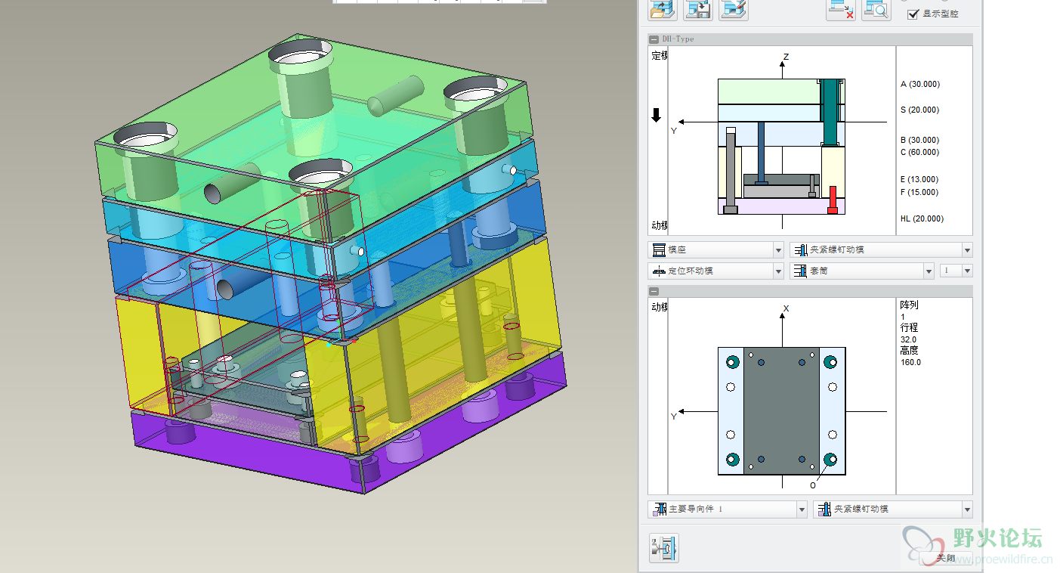Open the 套筒 dropdown
The width and height of the screenshot is (1060, 573).
coord(862,271)
